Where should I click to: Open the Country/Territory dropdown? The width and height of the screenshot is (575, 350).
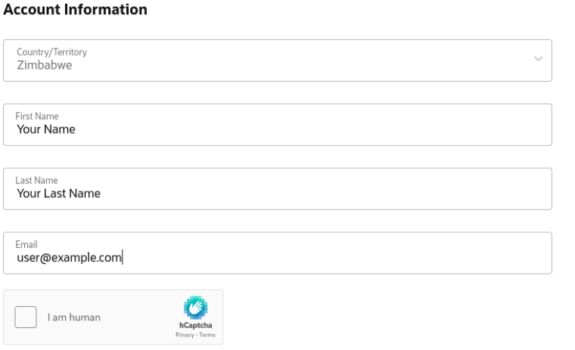[278, 60]
